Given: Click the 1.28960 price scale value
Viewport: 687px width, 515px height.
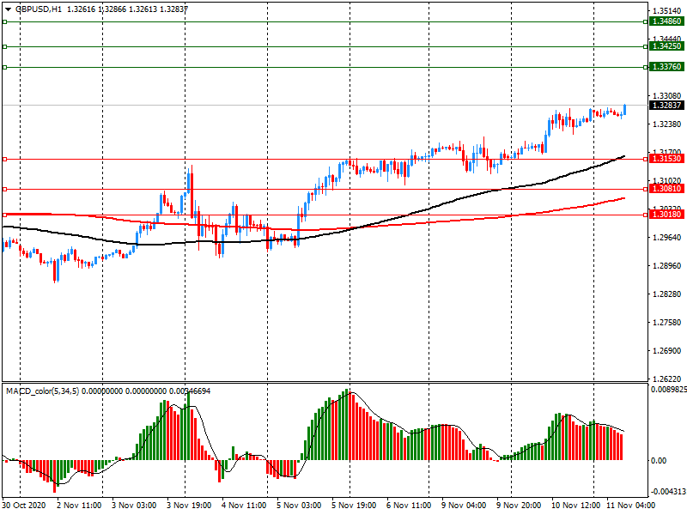Looking at the screenshot, I should tap(667, 266).
